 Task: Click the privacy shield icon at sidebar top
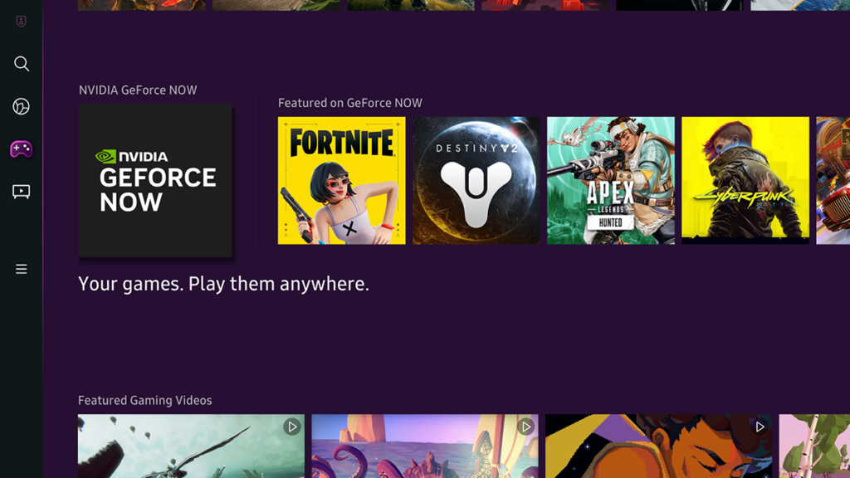point(22,22)
